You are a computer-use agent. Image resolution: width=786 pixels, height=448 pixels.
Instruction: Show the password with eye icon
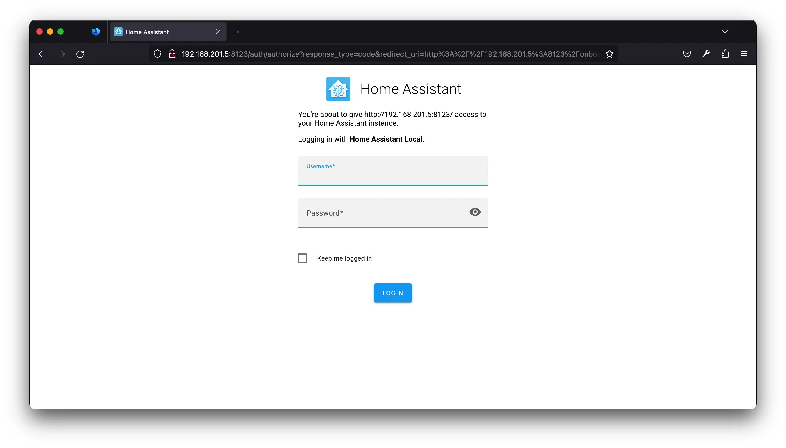(475, 212)
